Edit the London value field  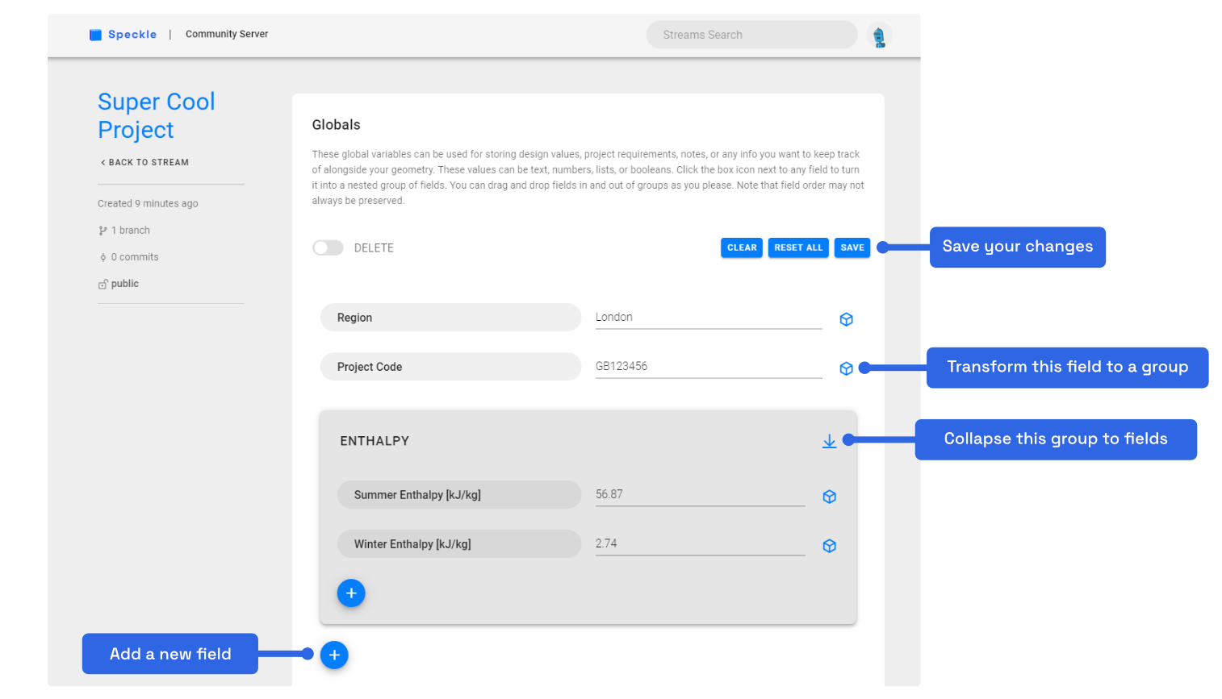tap(709, 318)
